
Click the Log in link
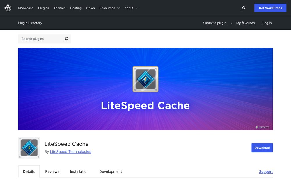coord(267,23)
